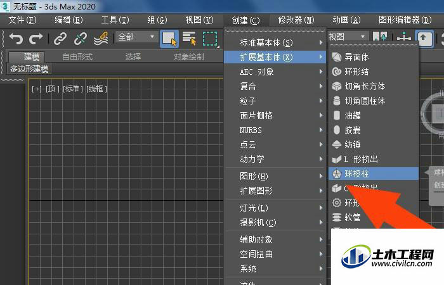Click Bind to Space Warp icon

click(101, 39)
